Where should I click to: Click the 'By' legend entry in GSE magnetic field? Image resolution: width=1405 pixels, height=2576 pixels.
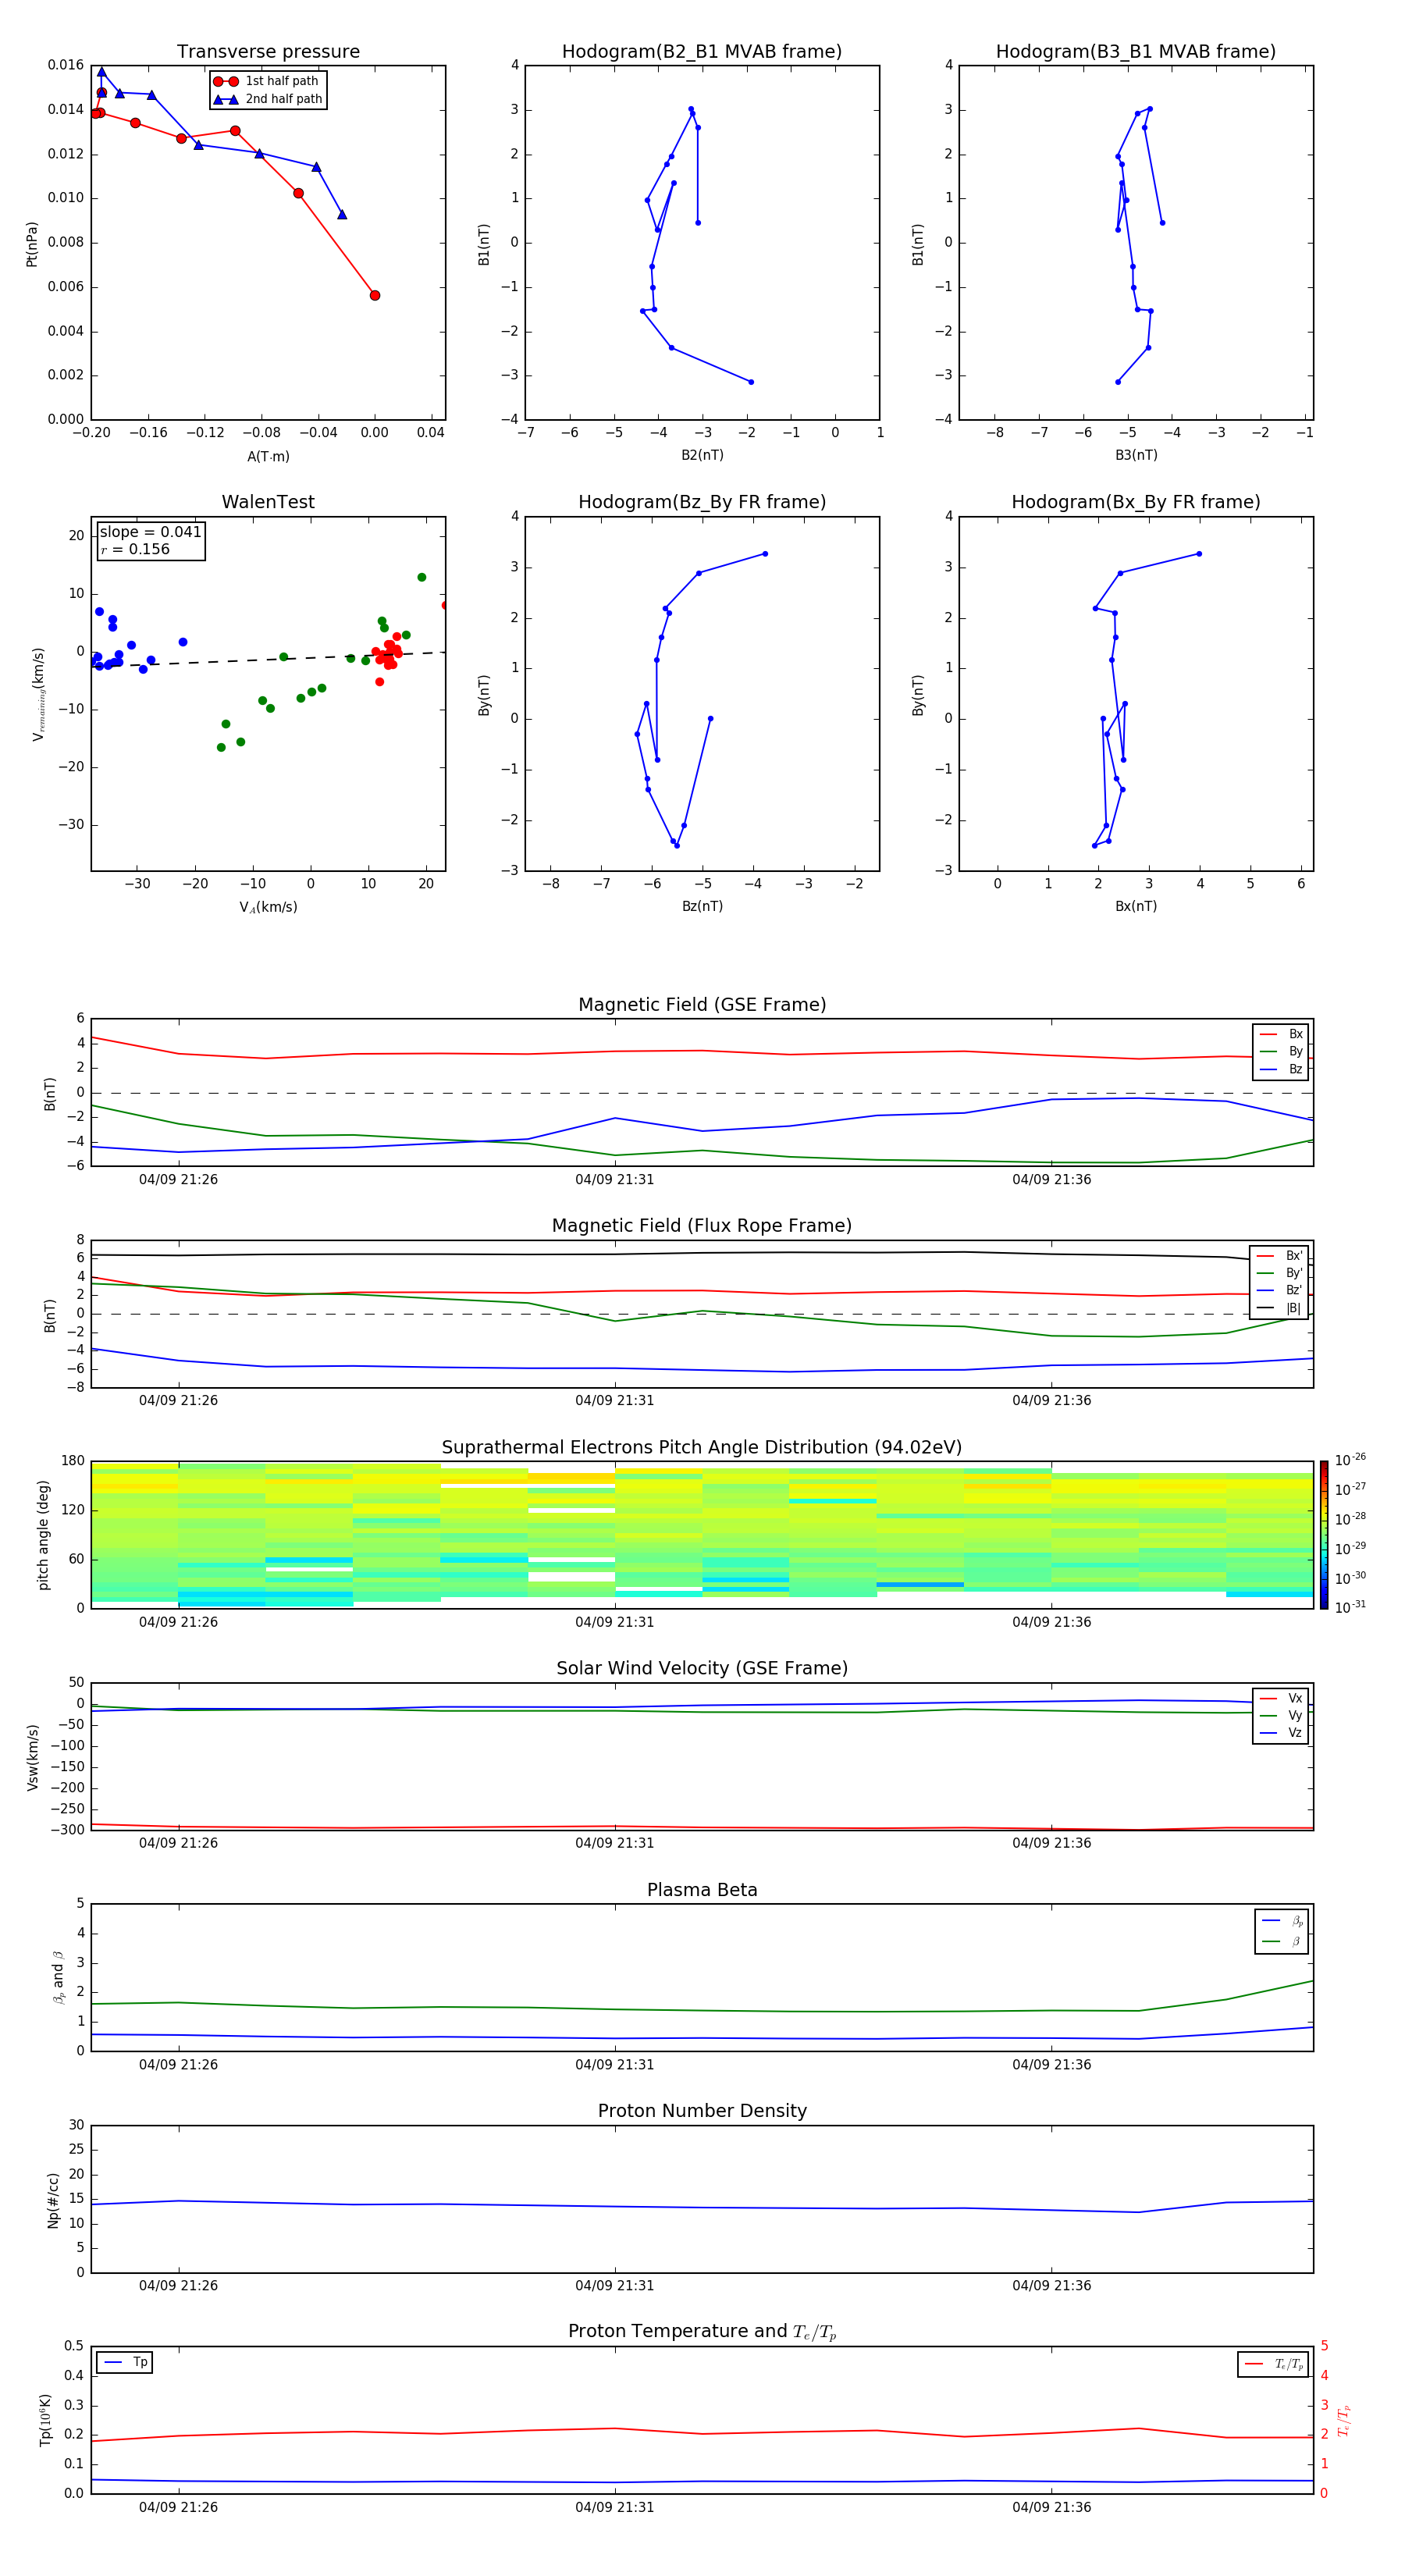click(x=1281, y=1051)
